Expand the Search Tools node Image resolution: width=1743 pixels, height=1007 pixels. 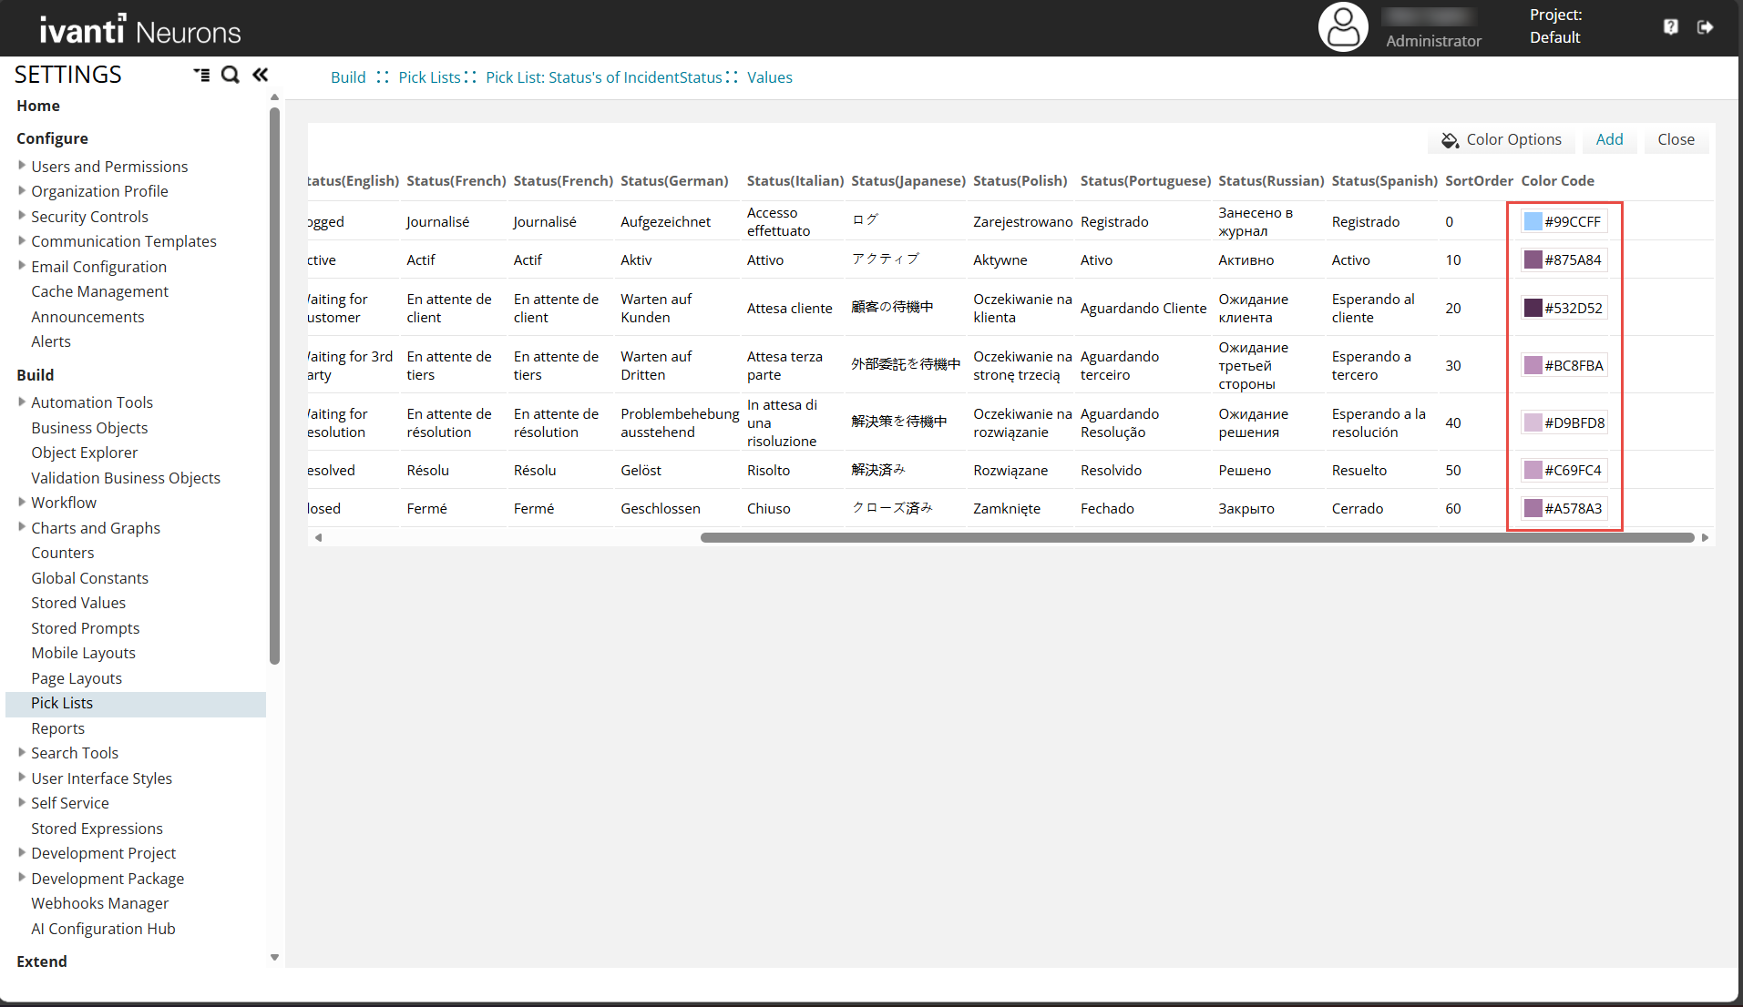pos(22,752)
